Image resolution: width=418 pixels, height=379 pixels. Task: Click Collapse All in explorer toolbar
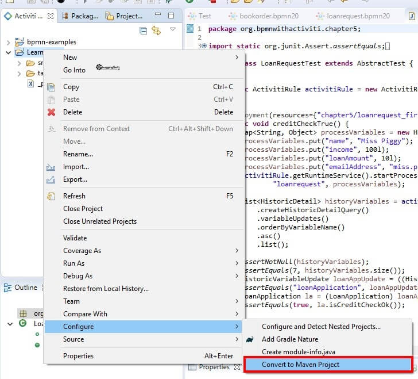143,31
